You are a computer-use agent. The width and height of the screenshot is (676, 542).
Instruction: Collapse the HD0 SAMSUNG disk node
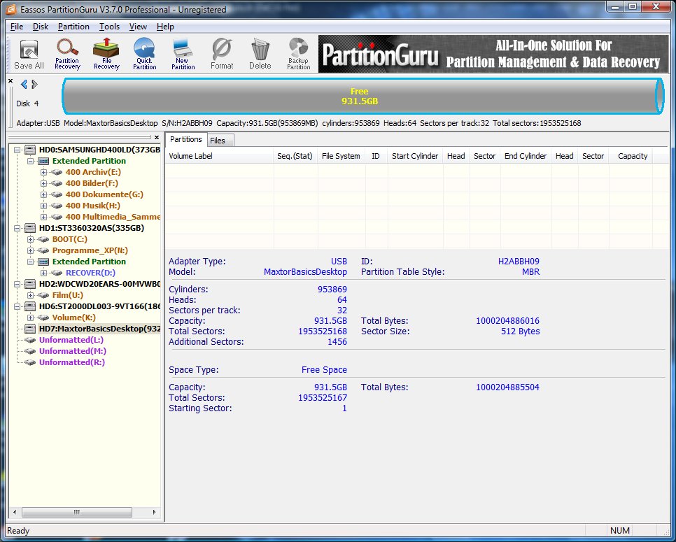(17, 150)
